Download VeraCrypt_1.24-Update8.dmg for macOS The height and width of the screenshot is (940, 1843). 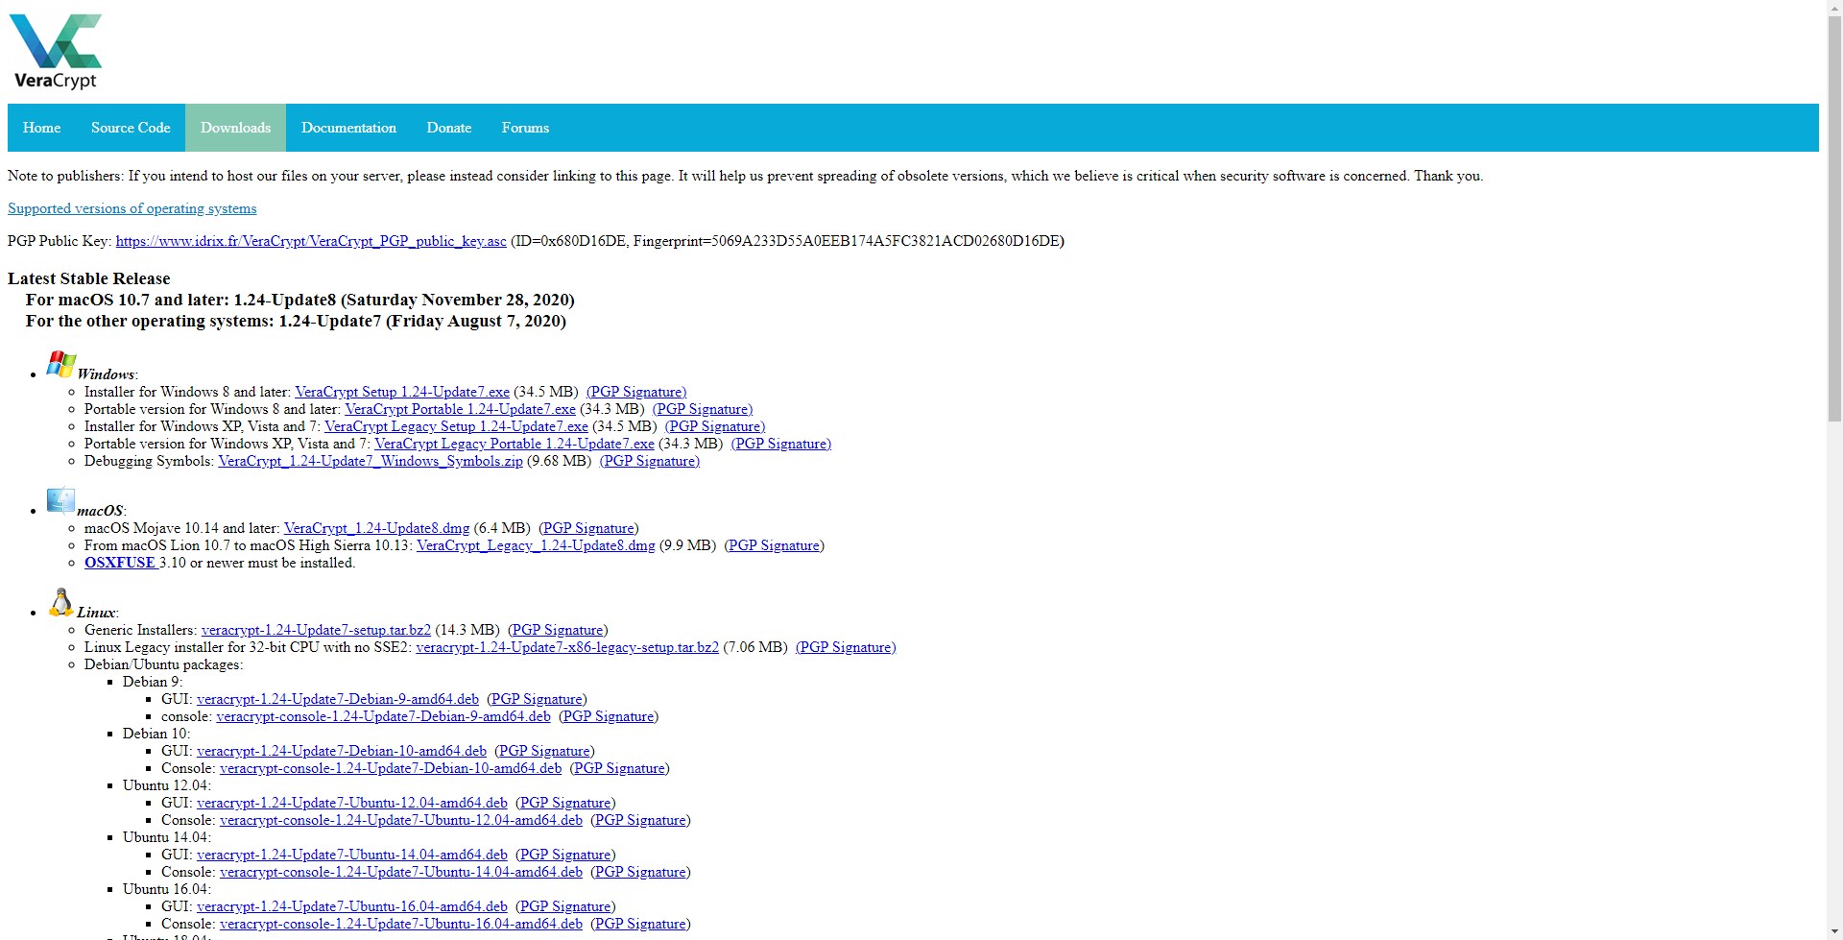pyautogui.click(x=376, y=528)
